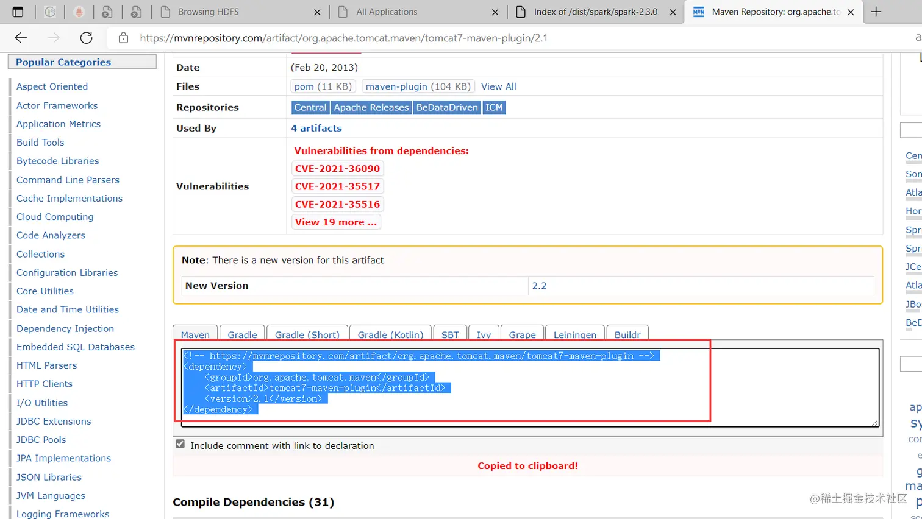Screen dimensions: 922x519
Task: Open JDBC Extensions category
Action: [x=54, y=421]
